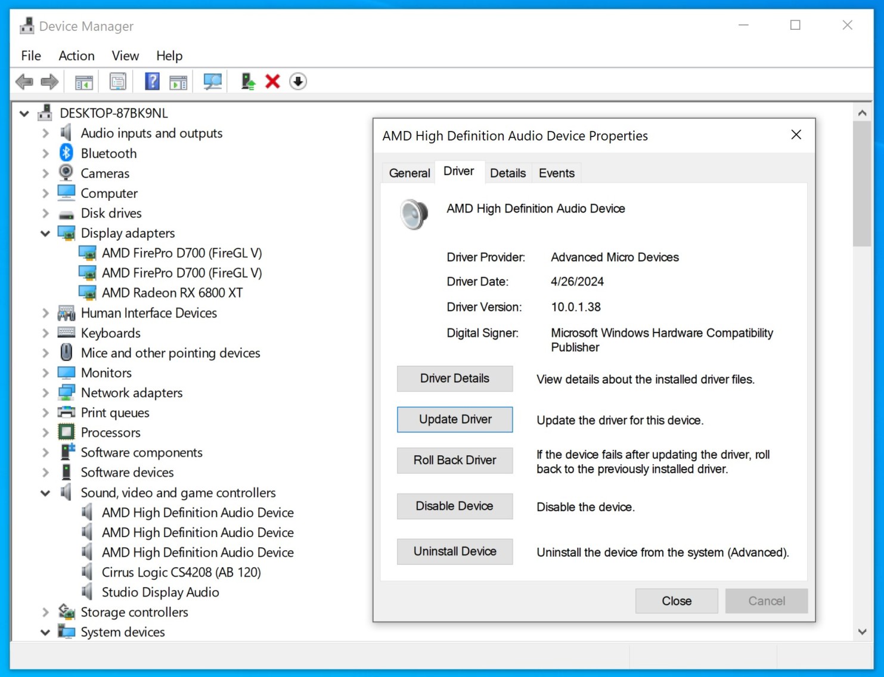
Task: Click the Update Driver button
Action: [455, 420]
